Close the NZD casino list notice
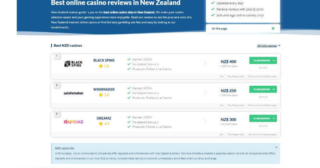This screenshot has height=168, width=320. tap(276, 147)
